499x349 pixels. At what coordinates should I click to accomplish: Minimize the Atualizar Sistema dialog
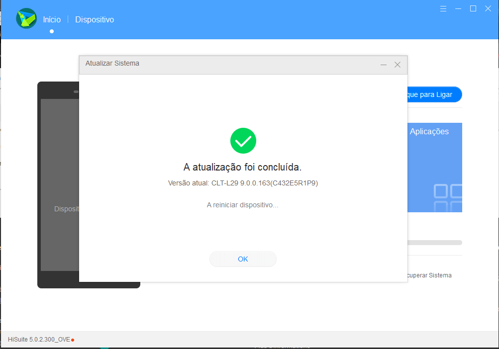pyautogui.click(x=384, y=65)
